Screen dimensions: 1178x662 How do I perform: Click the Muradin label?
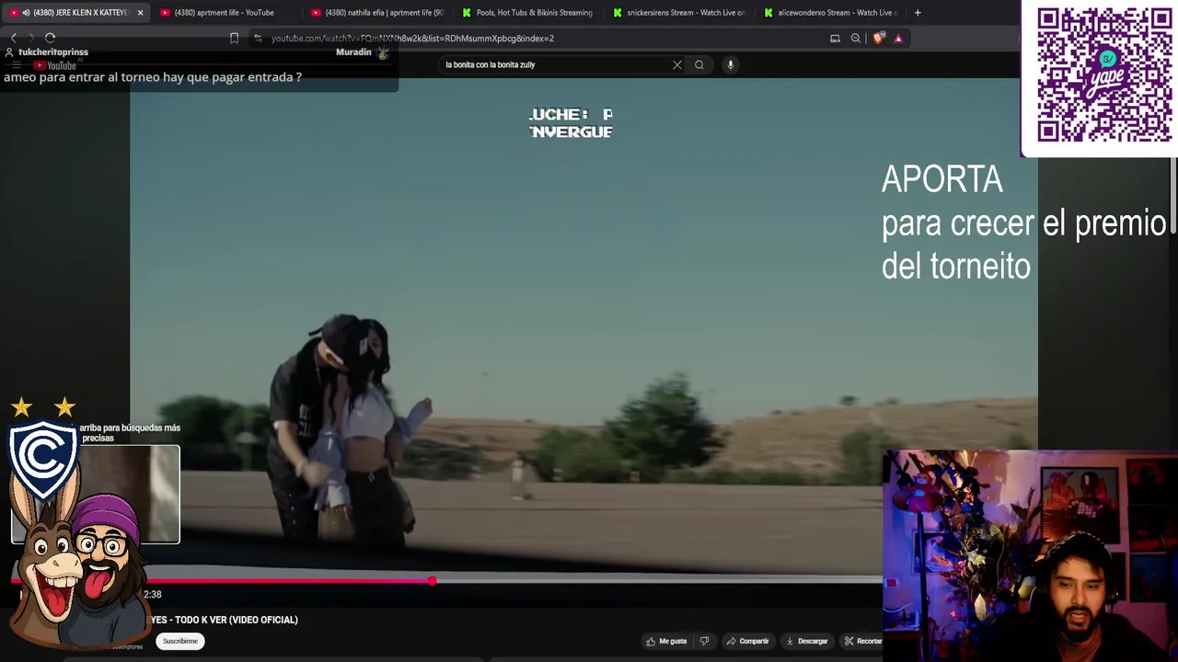353,52
